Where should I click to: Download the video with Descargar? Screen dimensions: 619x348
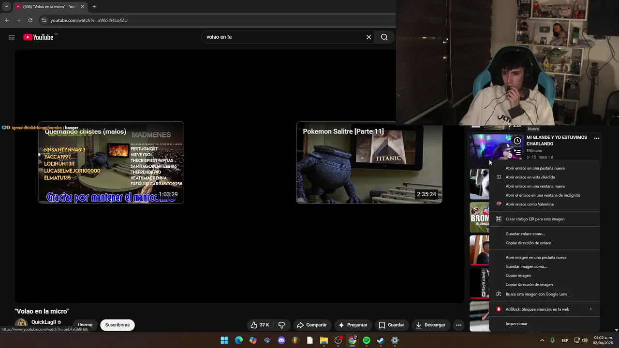430,325
